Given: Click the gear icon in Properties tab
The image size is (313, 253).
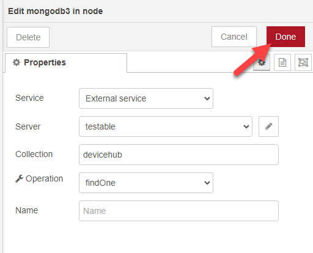Looking at the screenshot, I should [x=17, y=62].
